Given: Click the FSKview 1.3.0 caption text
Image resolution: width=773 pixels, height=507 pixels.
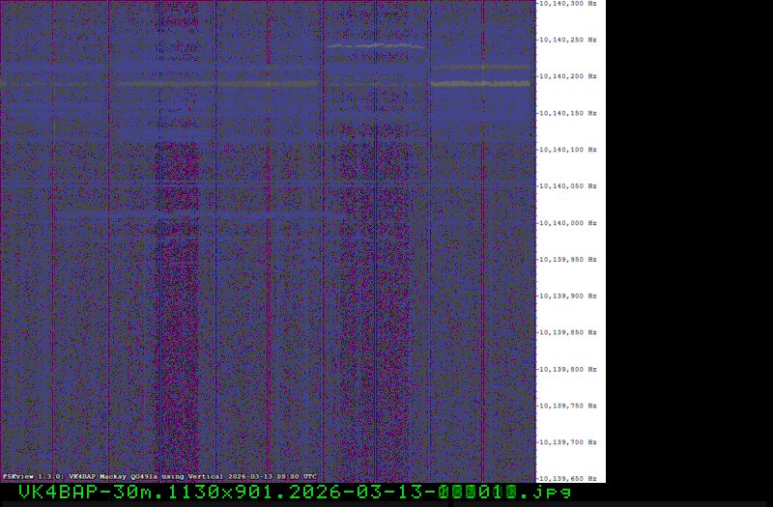Looking at the screenshot, I should pyautogui.click(x=159, y=477).
